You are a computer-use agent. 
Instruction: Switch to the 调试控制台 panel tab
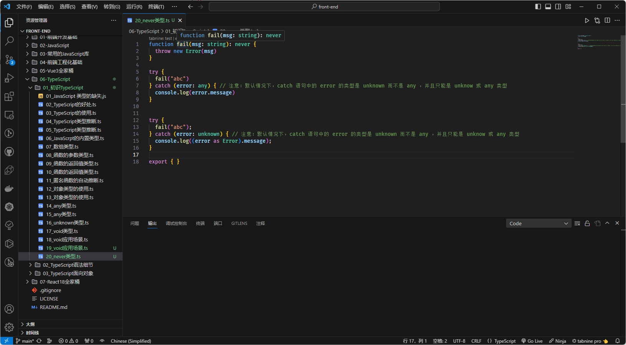(x=176, y=223)
